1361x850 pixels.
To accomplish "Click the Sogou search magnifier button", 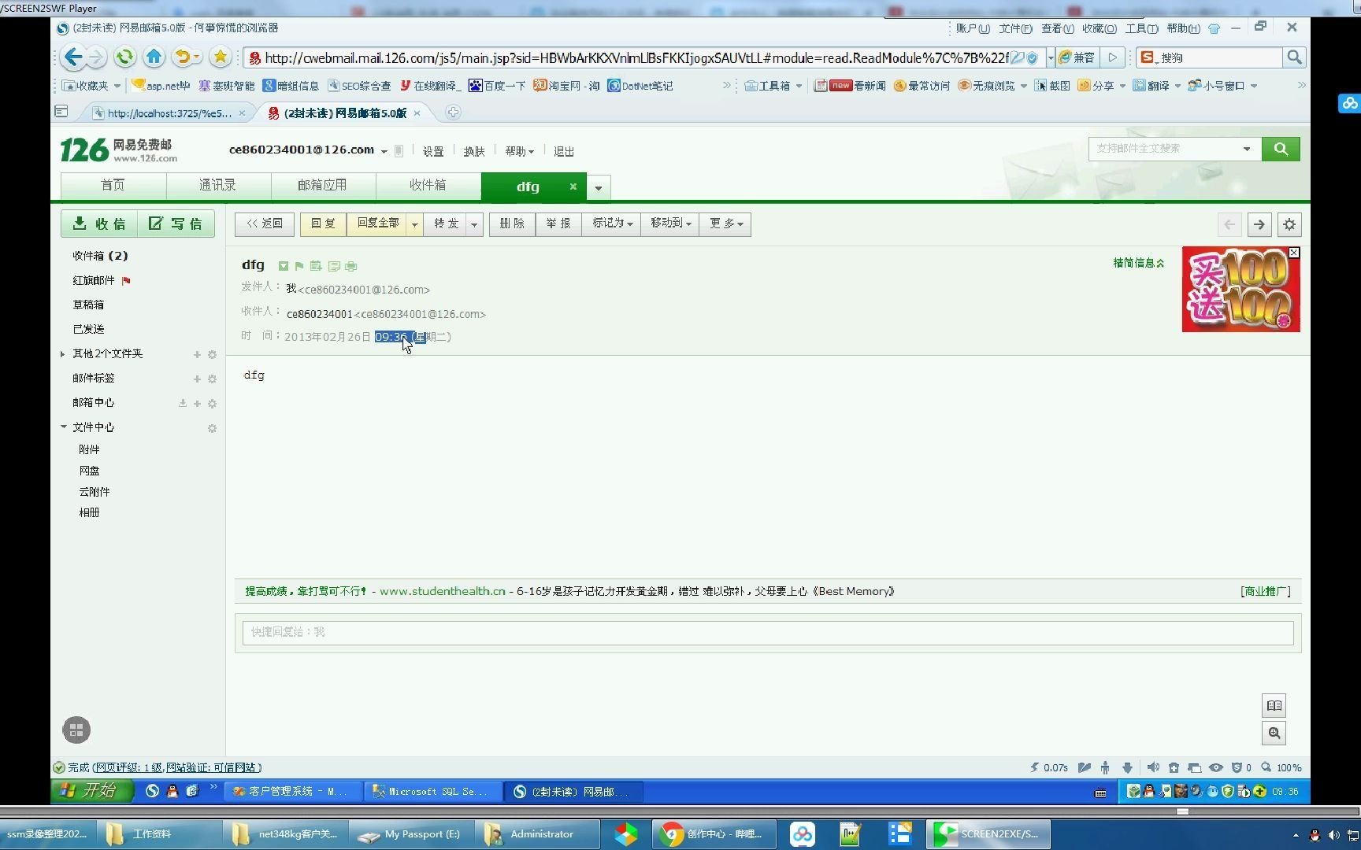I will (1294, 57).
